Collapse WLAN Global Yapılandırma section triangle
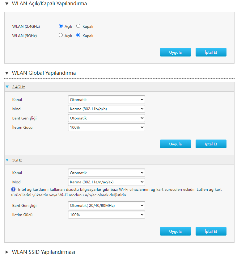This screenshot has width=237, height=255. point(7,73)
